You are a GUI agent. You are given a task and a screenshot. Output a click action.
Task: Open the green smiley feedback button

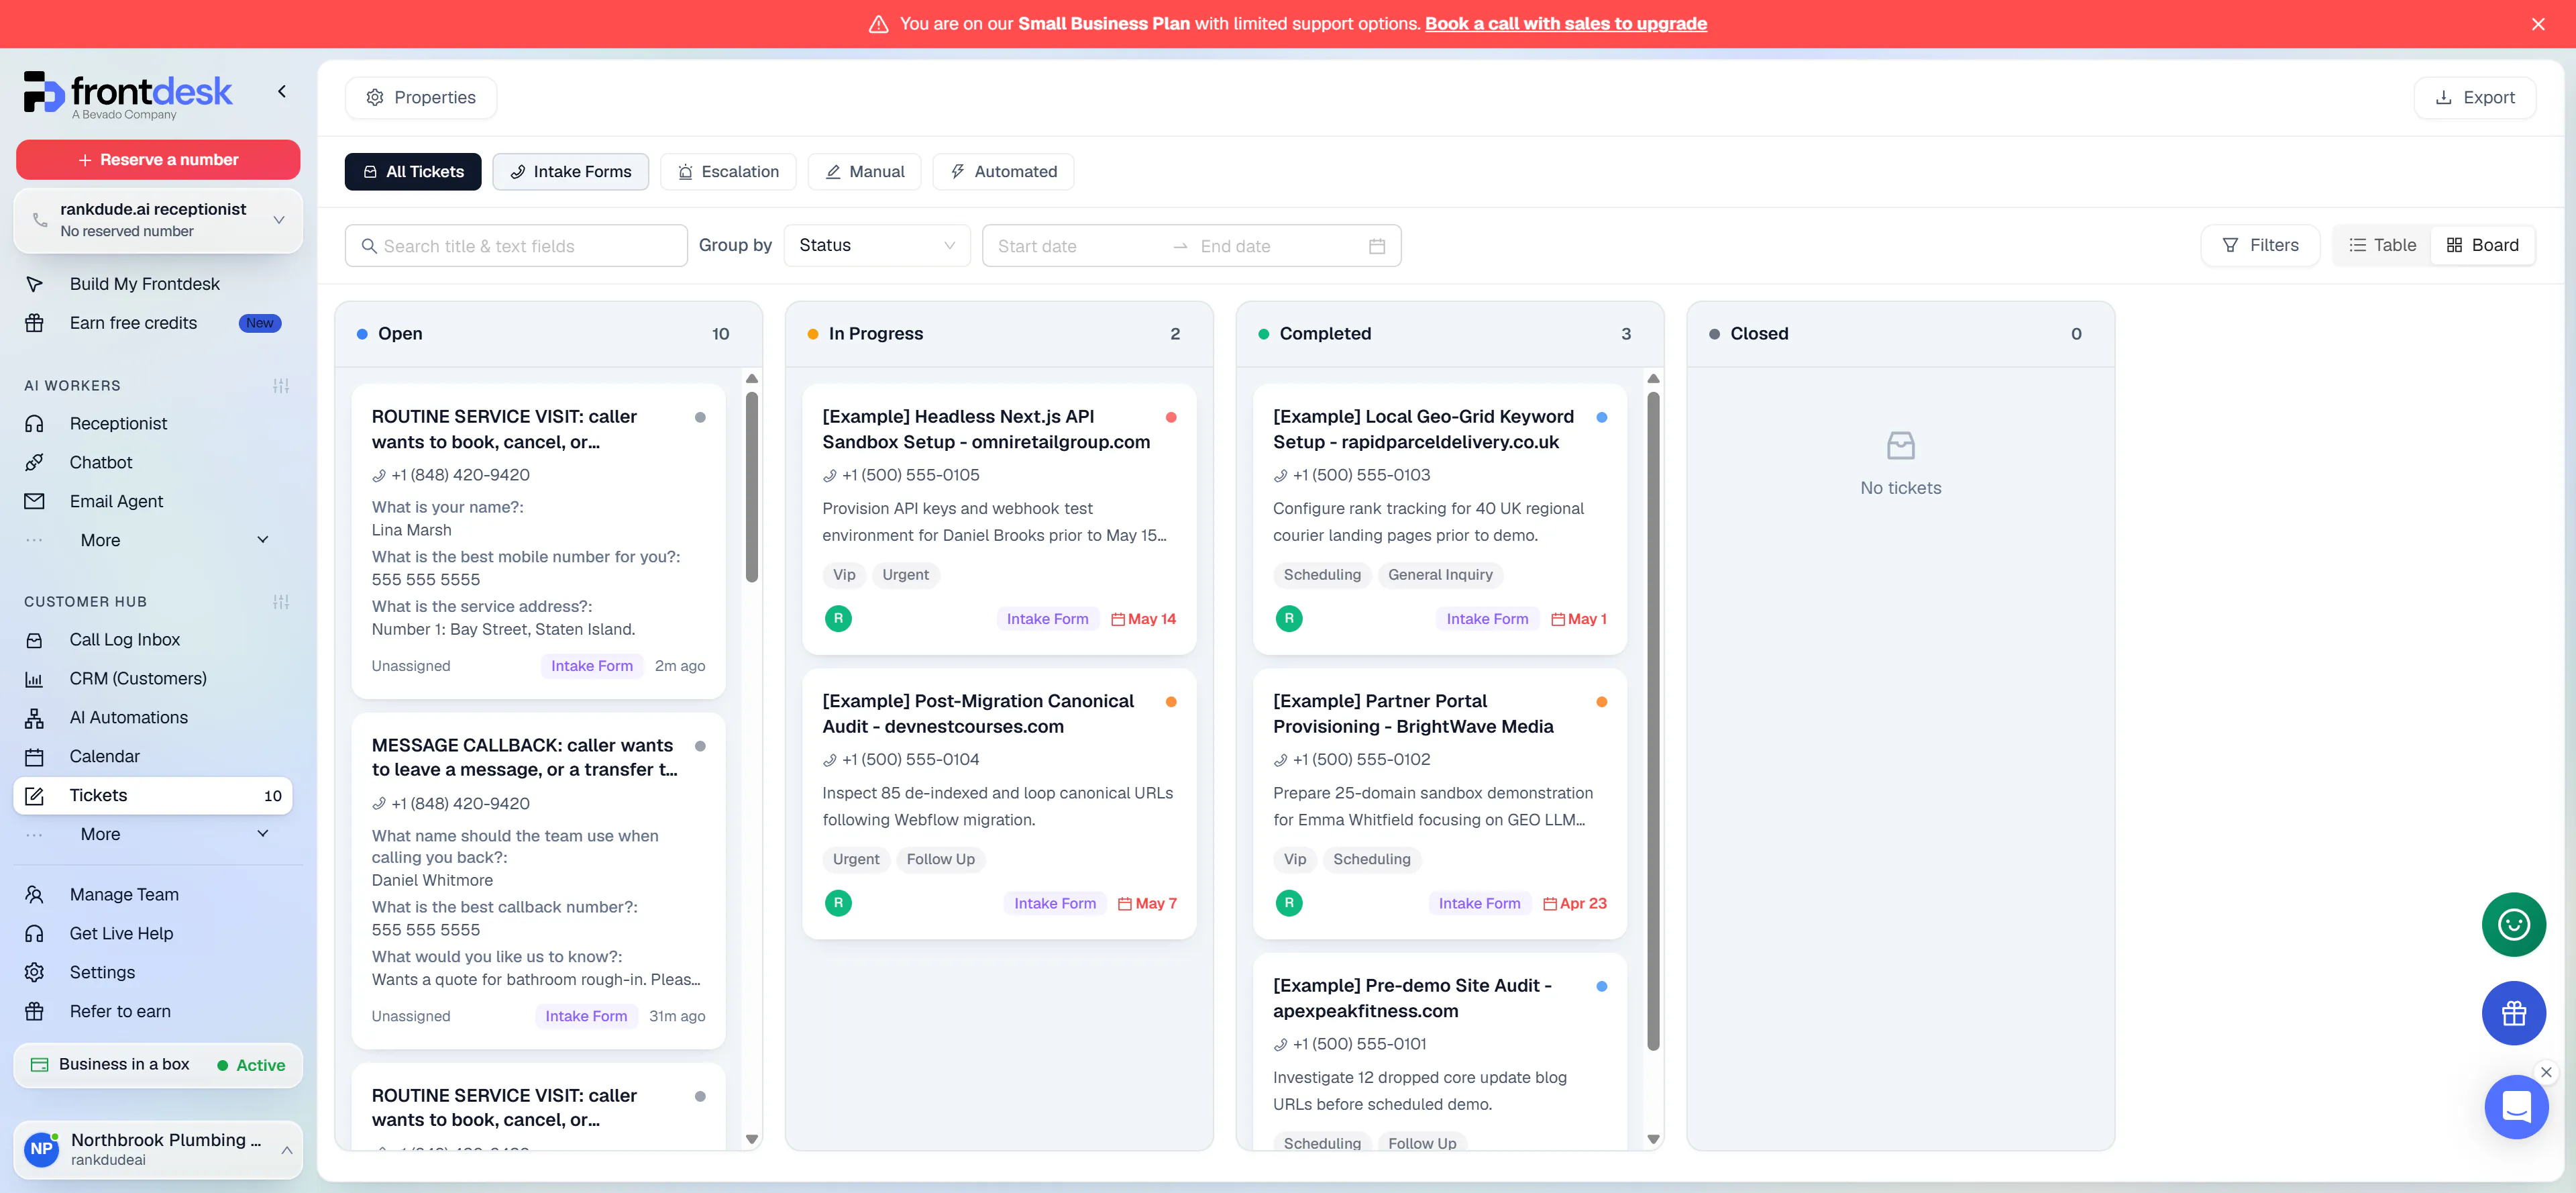point(2513,924)
